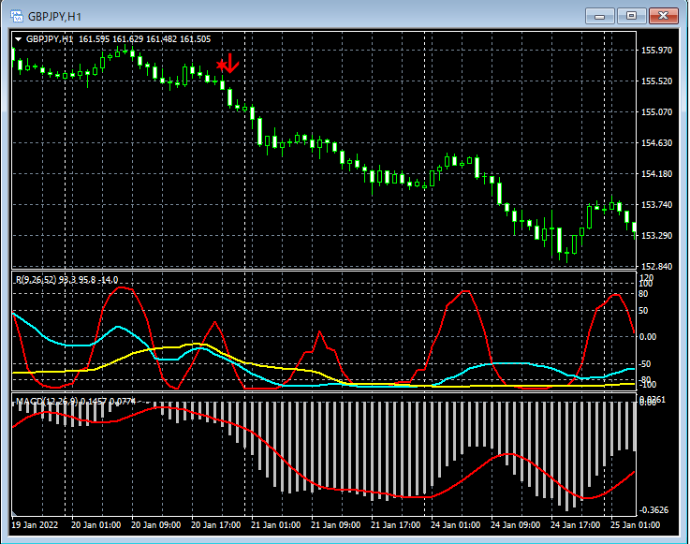Click the 24 Jan 17:00 time label
690x544 pixels.
click(x=575, y=525)
